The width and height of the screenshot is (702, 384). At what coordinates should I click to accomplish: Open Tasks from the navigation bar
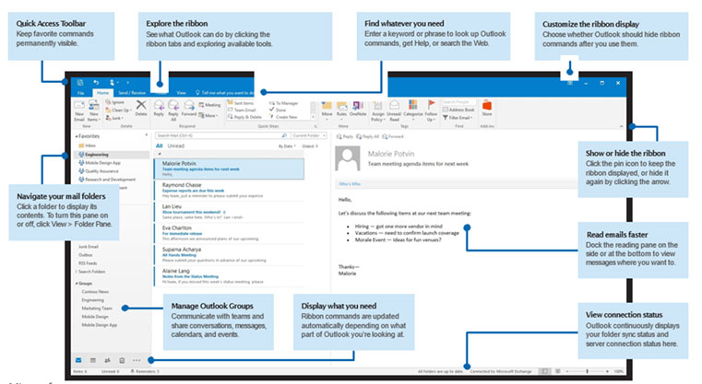(x=122, y=360)
